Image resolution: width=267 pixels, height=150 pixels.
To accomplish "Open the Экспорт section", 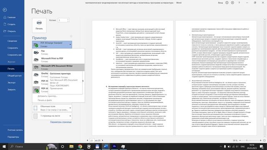I will pyautogui.click(x=12, y=82).
